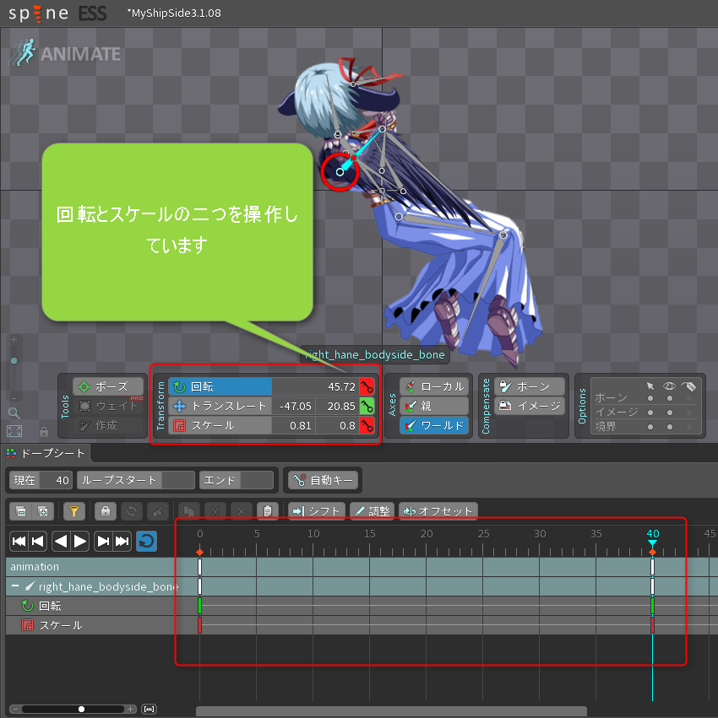Screen dimensions: 718x718
Task: Activate the スケール scale tool
Action: 220,425
